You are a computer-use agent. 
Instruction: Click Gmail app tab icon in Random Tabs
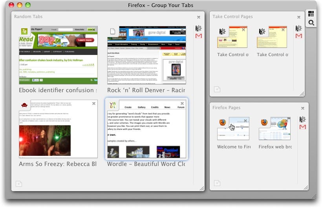199,36
